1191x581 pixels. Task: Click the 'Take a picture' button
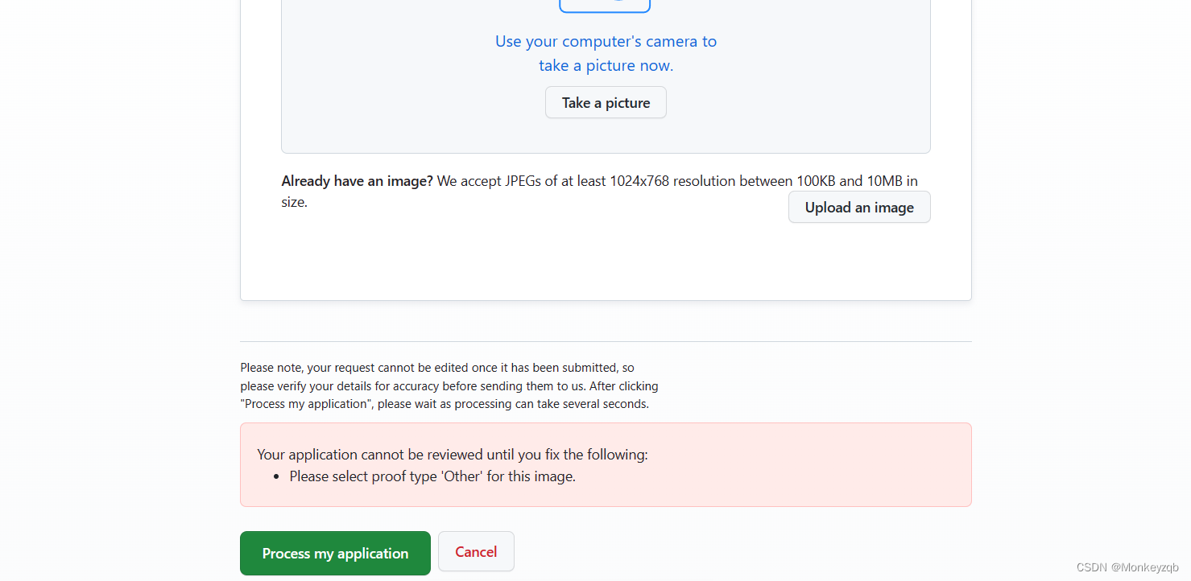pyautogui.click(x=605, y=102)
